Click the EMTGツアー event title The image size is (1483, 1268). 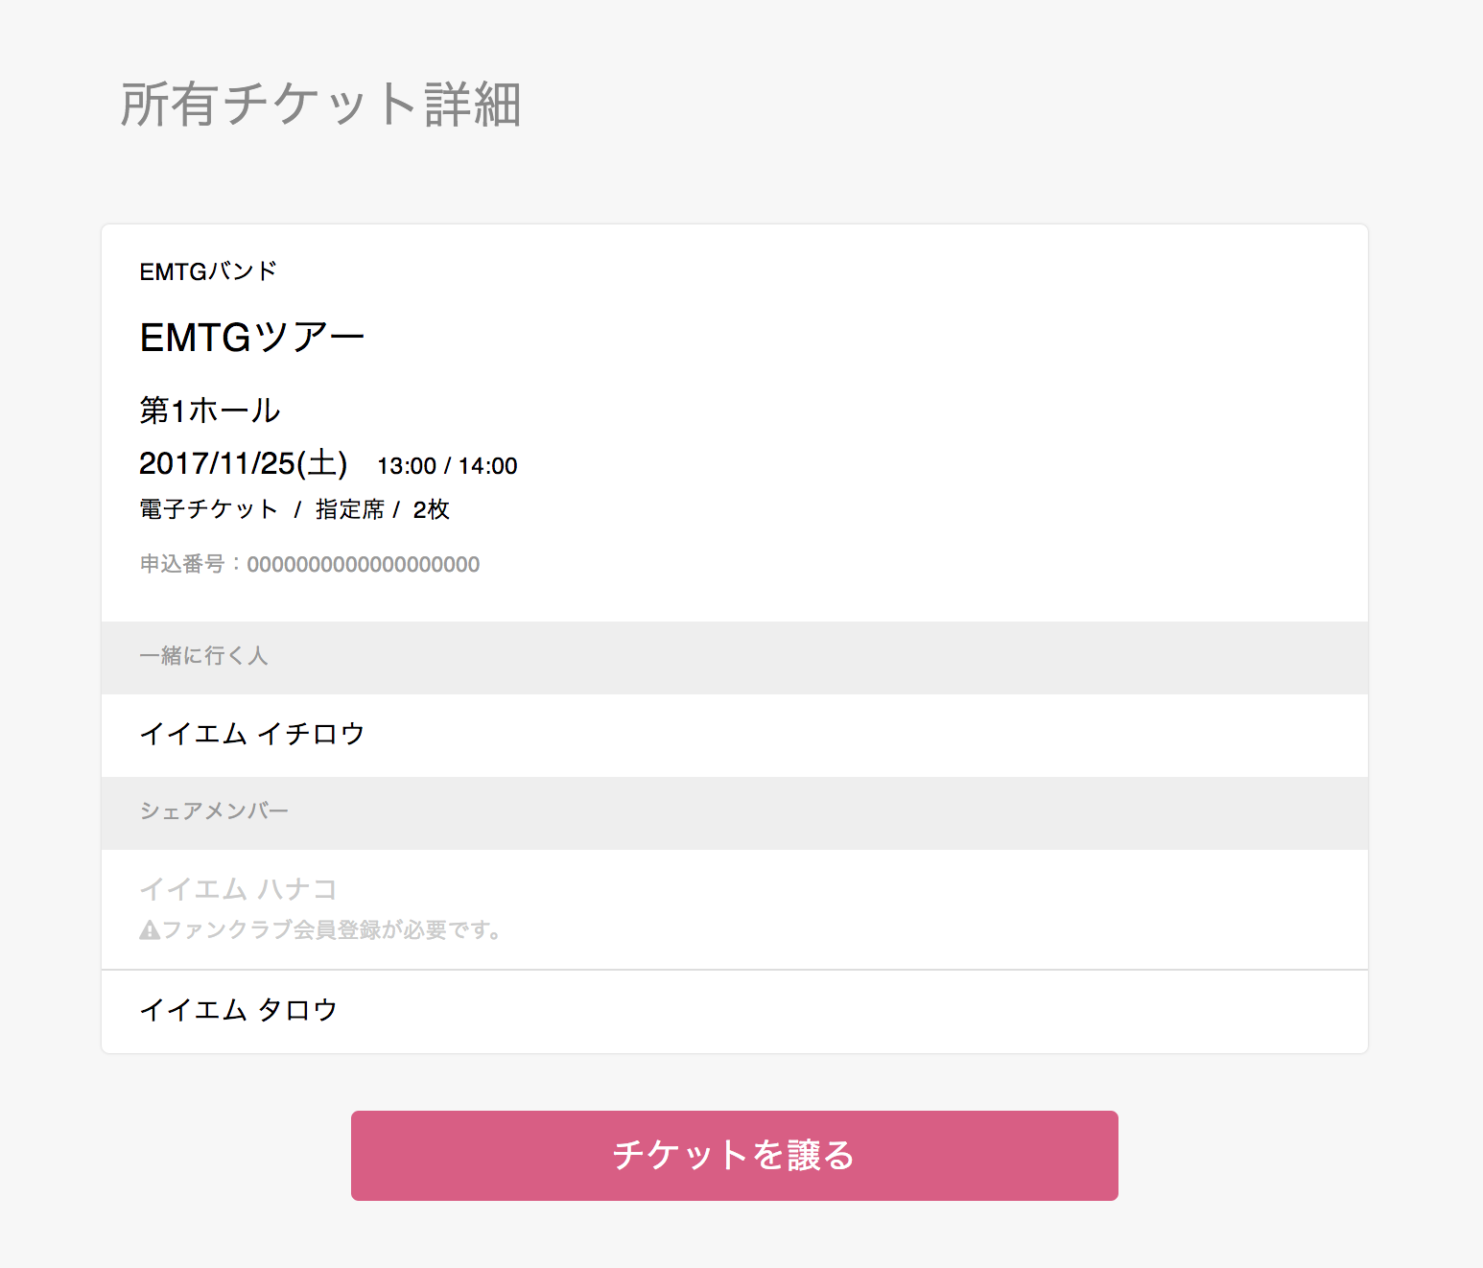pos(252,337)
